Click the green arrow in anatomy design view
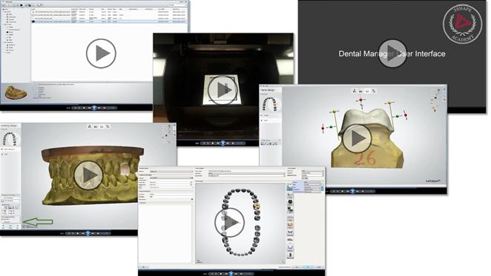491x276 pixels. [38, 221]
